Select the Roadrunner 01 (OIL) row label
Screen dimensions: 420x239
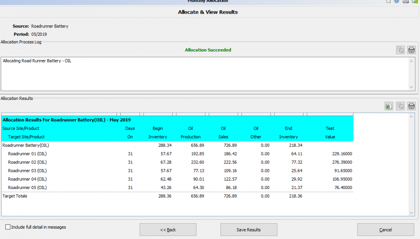pos(27,153)
